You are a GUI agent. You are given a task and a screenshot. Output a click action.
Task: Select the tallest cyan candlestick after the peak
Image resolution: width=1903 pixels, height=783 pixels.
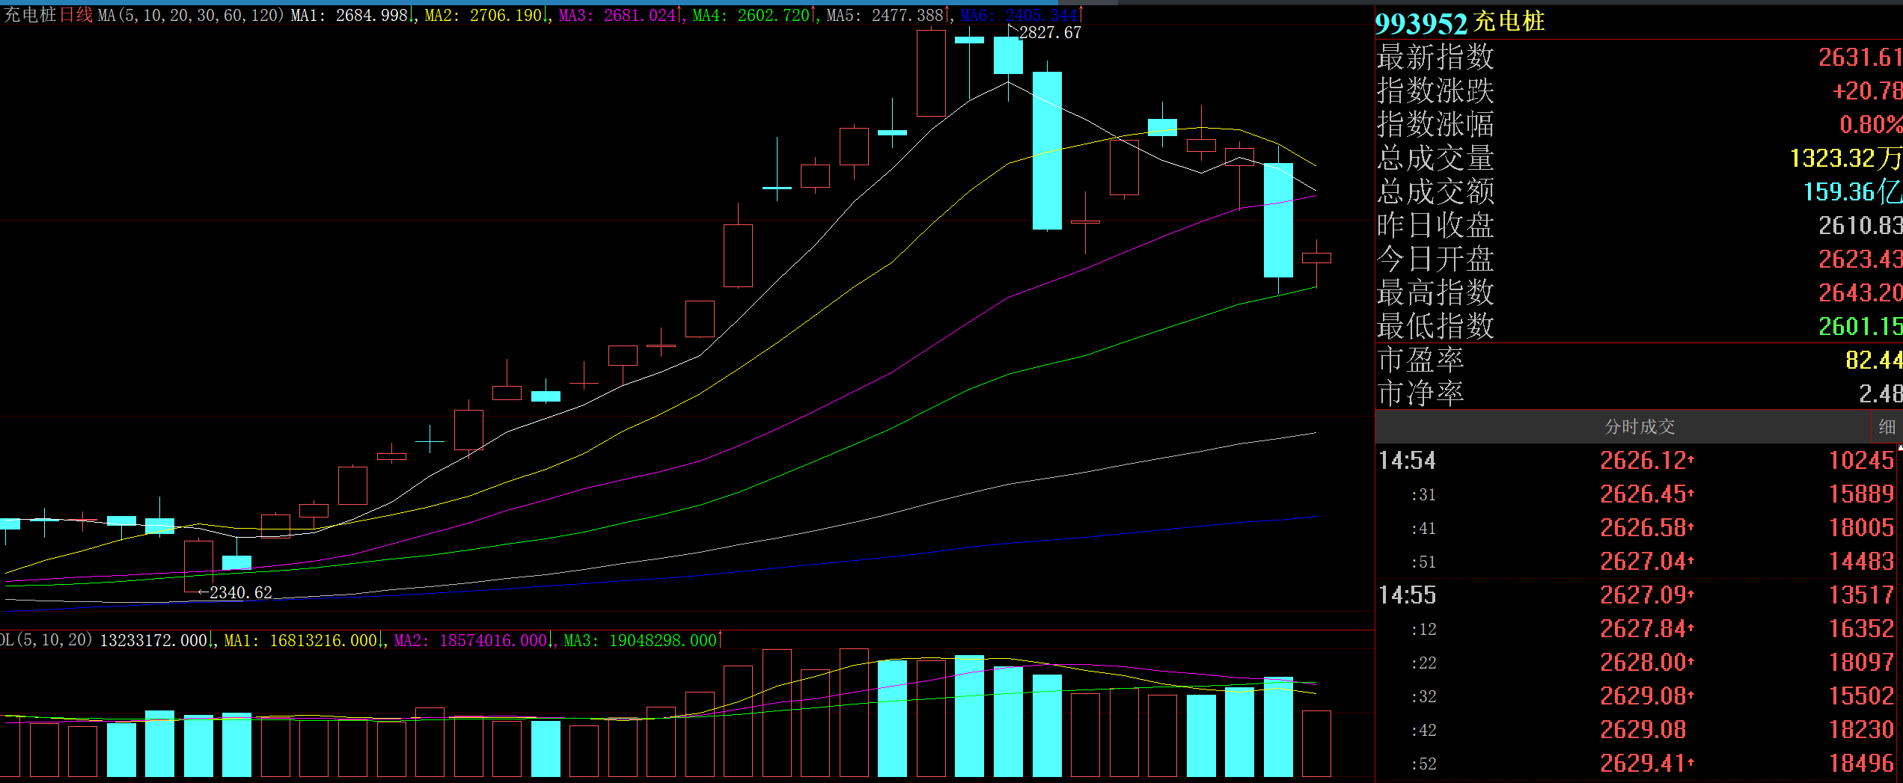tap(1047, 150)
